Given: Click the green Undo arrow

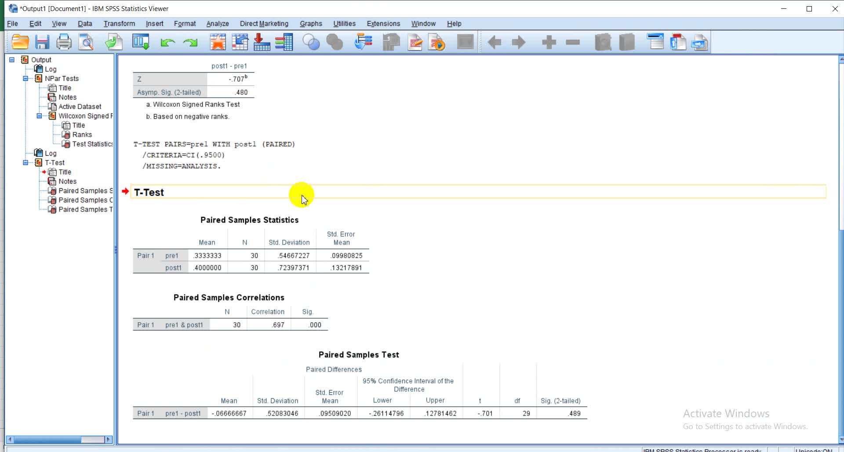Looking at the screenshot, I should pyautogui.click(x=167, y=42).
